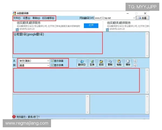Click the source text scrollbar up arrow

[147, 34]
